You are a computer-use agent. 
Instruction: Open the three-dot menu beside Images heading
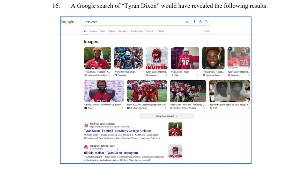tap(101, 42)
